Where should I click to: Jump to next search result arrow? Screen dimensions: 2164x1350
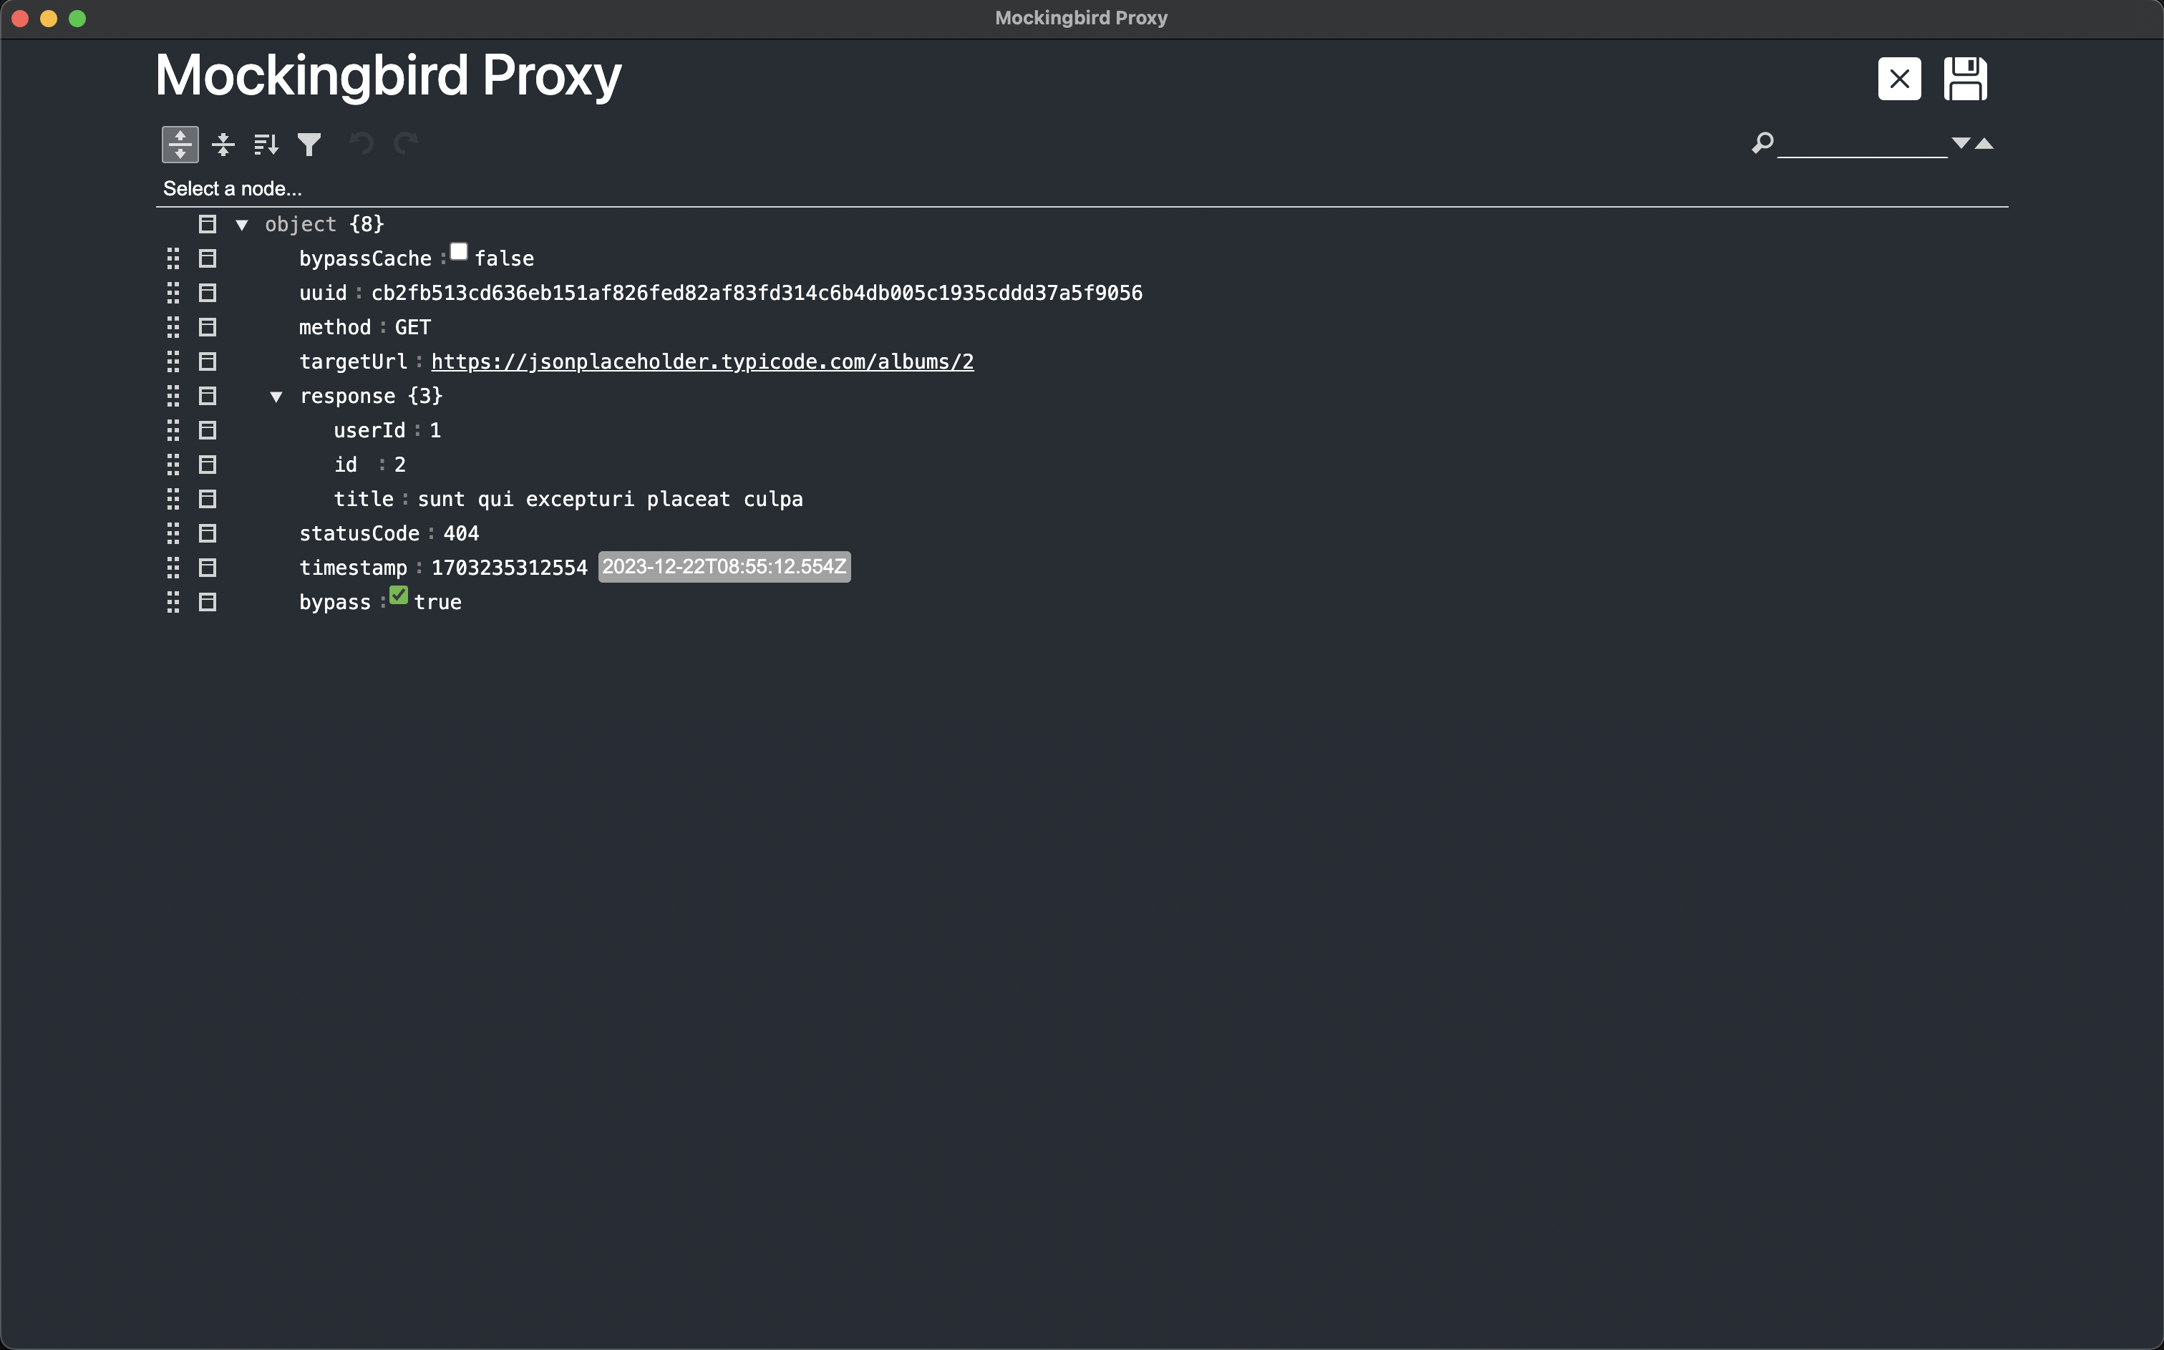click(1961, 143)
